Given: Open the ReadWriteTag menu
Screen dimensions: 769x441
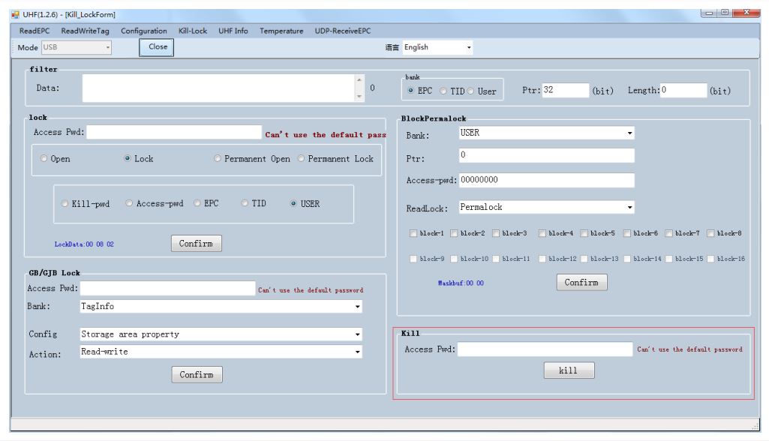Looking at the screenshot, I should (x=87, y=31).
